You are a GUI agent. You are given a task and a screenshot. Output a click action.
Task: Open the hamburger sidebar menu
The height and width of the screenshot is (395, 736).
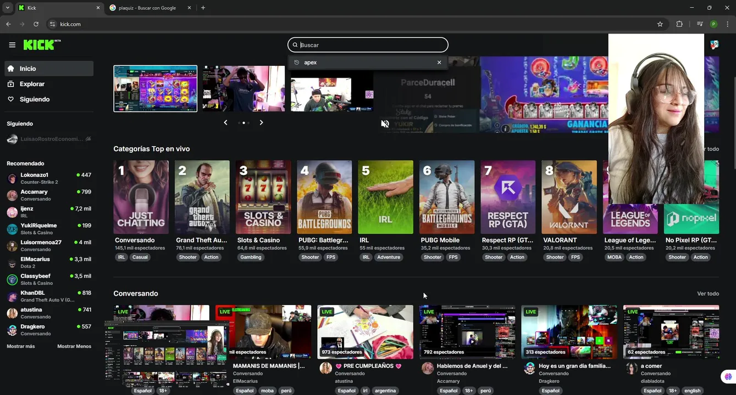[12, 45]
